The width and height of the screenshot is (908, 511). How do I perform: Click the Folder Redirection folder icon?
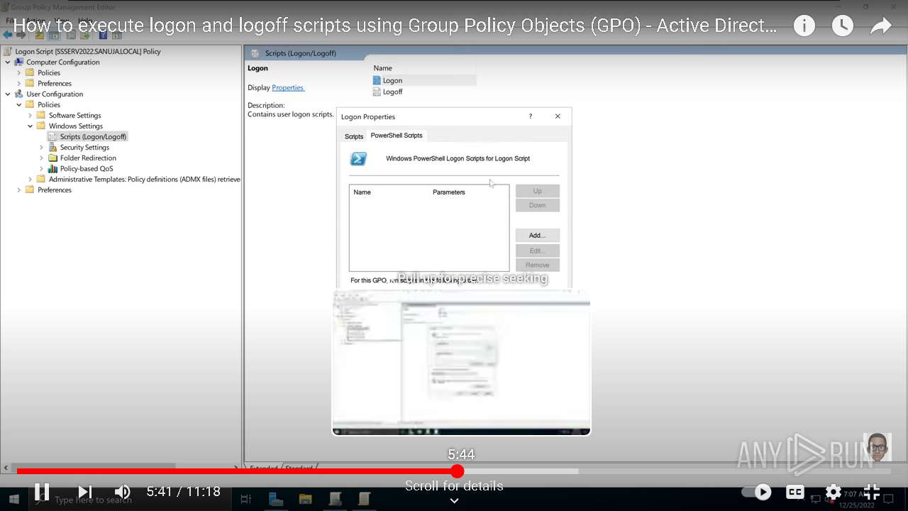52,158
